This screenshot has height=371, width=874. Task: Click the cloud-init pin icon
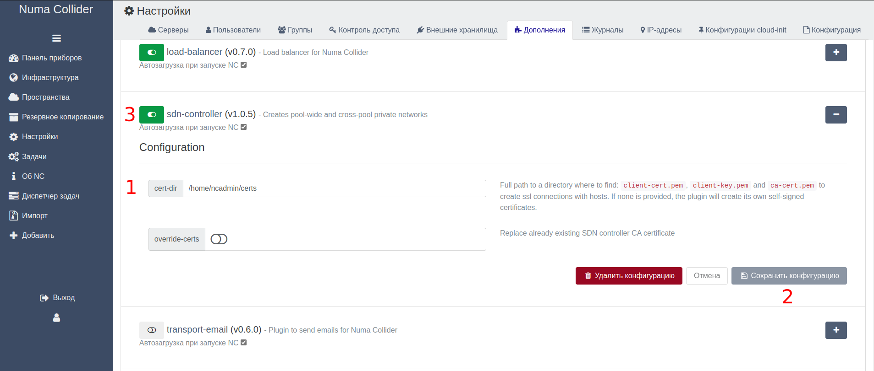[x=701, y=30]
